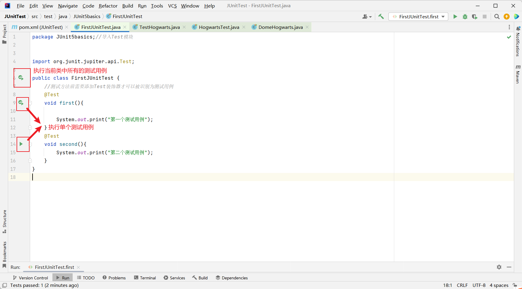Toggle the Maven side panel
522x289 pixels.
[518, 74]
